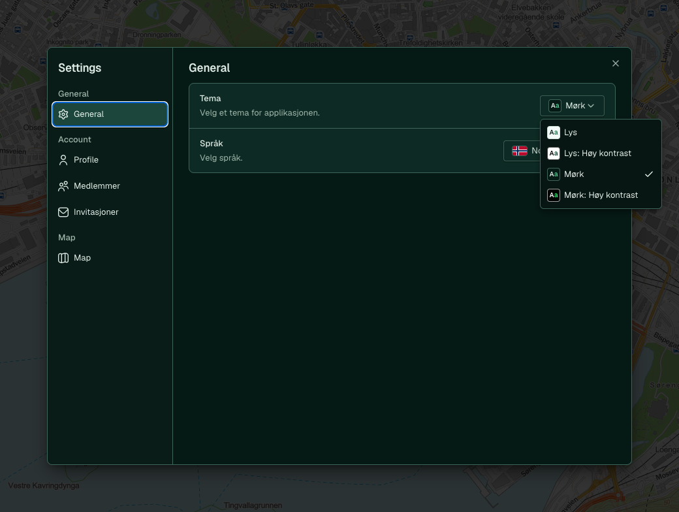The height and width of the screenshot is (512, 679).
Task: Open the Invitasjoner page
Action: coord(110,212)
